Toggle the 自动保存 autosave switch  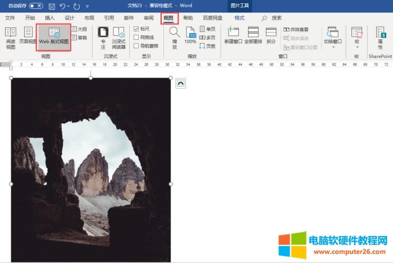36,6
